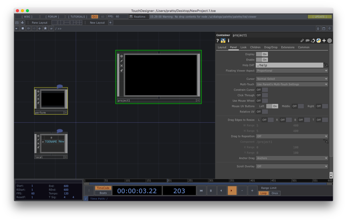Open the comment speech bubble icon in parameters
The height and width of the screenshot is (221, 347).
307,41
